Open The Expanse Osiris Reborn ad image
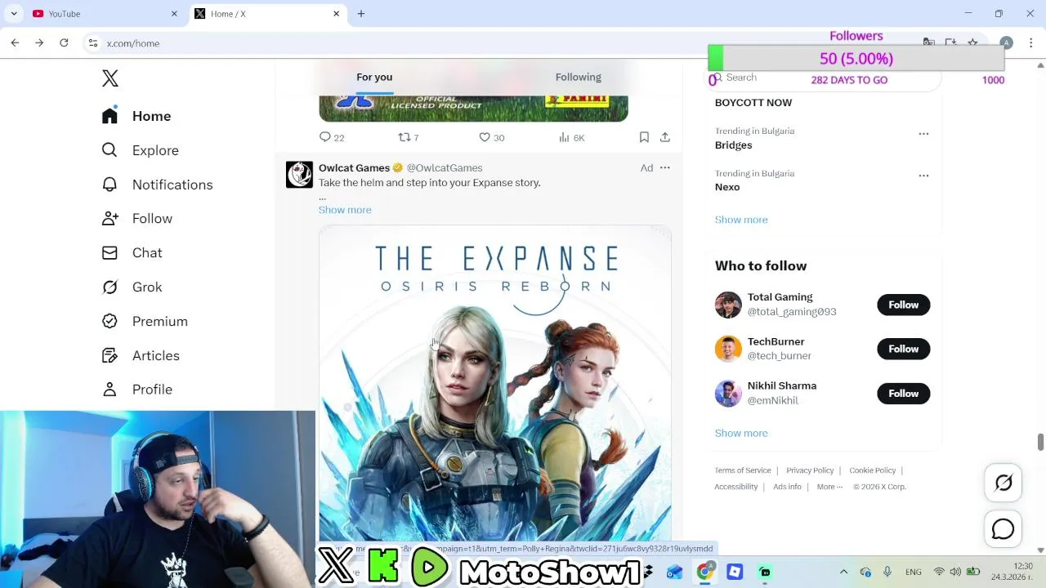The image size is (1046, 588). pos(495,384)
